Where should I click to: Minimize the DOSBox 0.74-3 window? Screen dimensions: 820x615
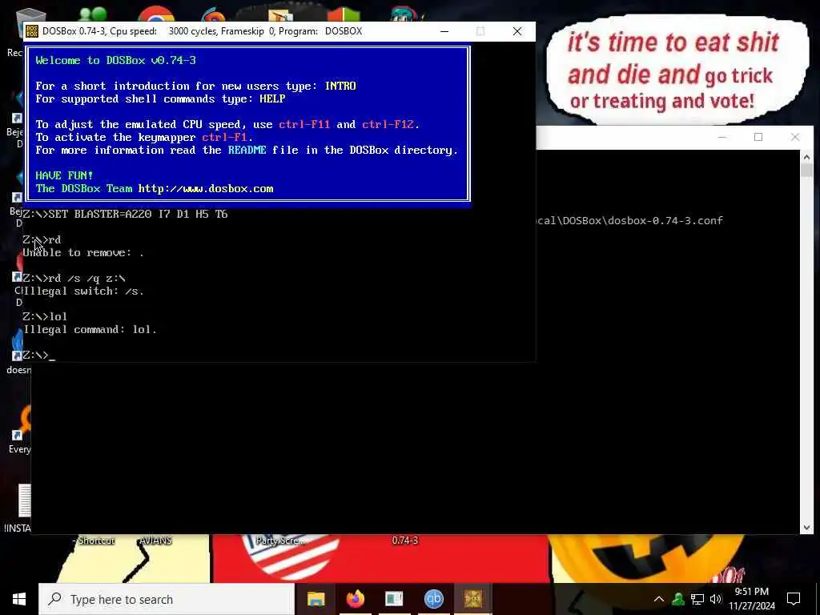click(x=444, y=31)
